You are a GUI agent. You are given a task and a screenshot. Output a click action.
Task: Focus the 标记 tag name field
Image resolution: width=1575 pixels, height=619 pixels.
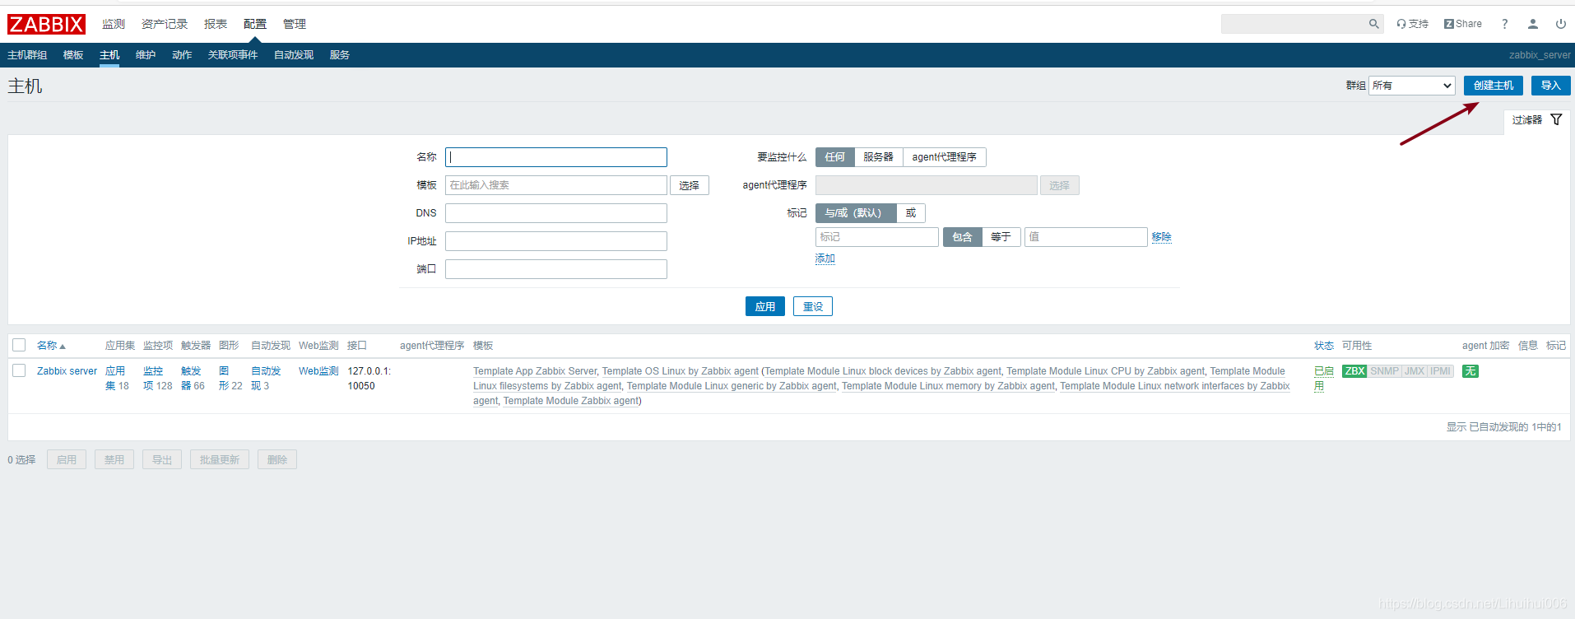[877, 237]
